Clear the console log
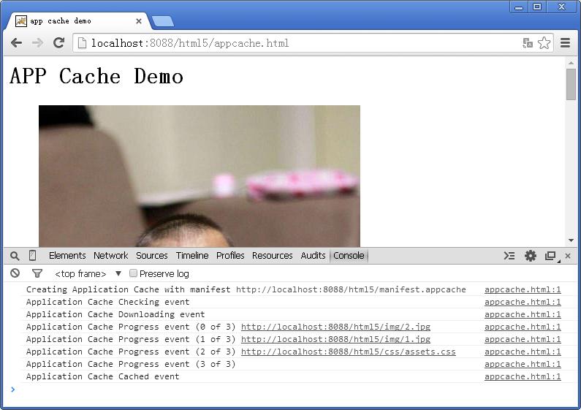This screenshot has width=581, height=410. (15, 273)
